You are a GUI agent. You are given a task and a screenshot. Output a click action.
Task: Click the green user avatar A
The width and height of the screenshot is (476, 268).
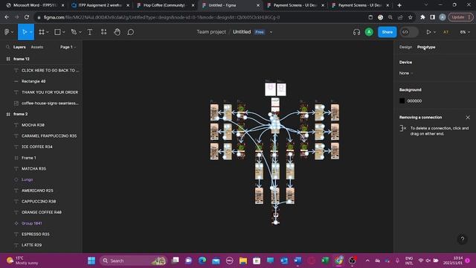pyautogui.click(x=369, y=32)
